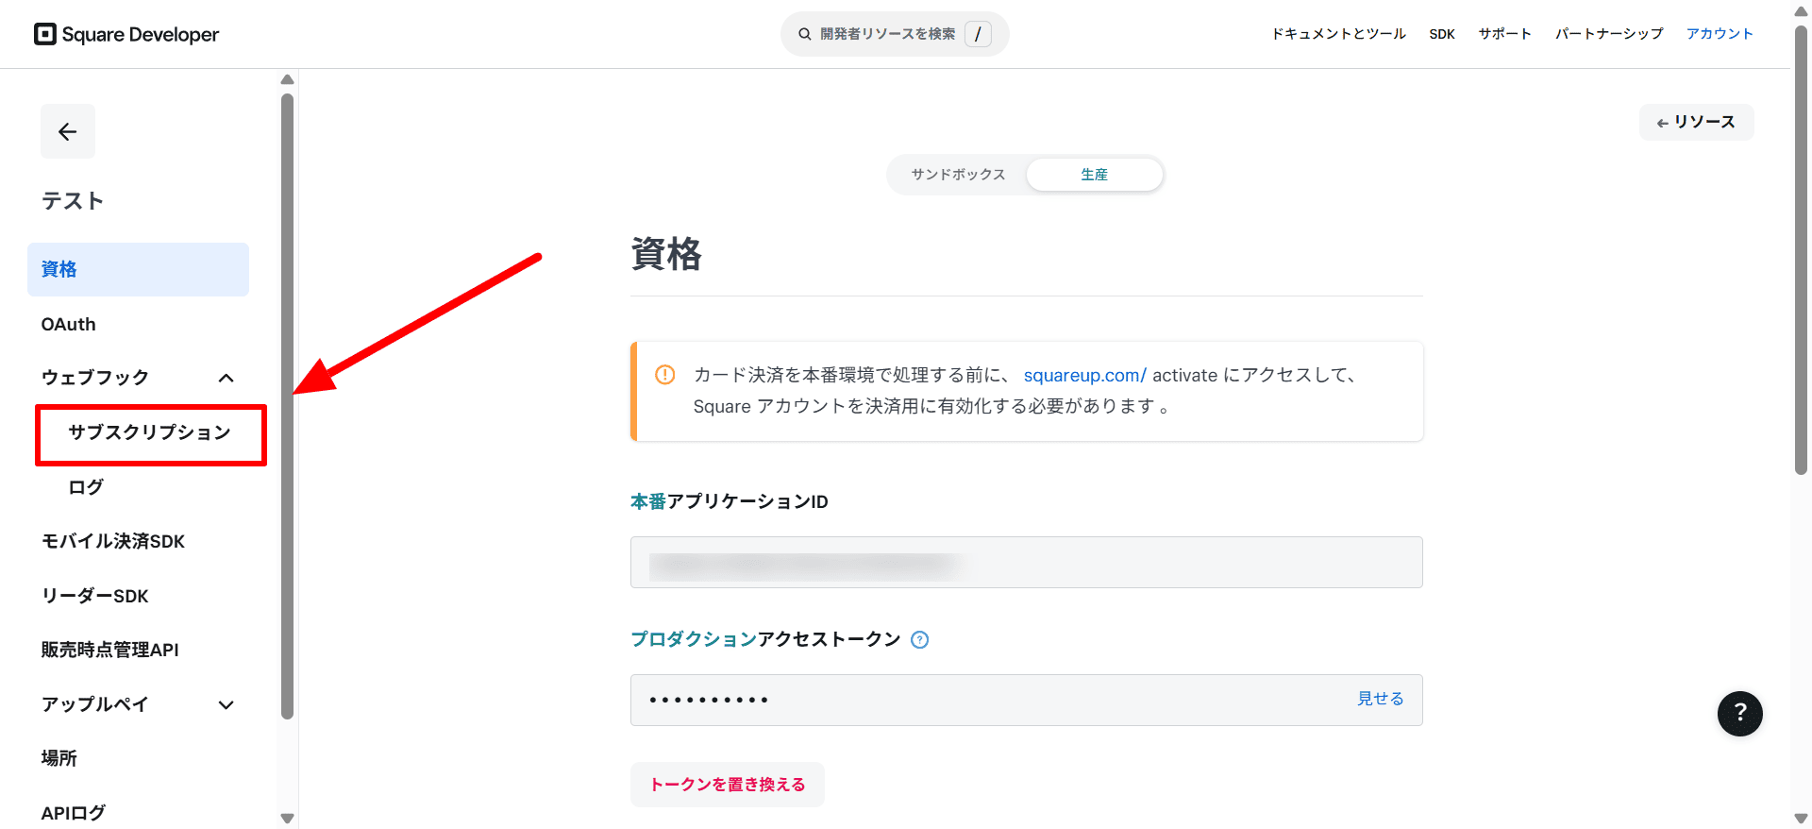Collapse the ウェブフック section chevron
This screenshot has height=829, width=1812.
coord(226,378)
